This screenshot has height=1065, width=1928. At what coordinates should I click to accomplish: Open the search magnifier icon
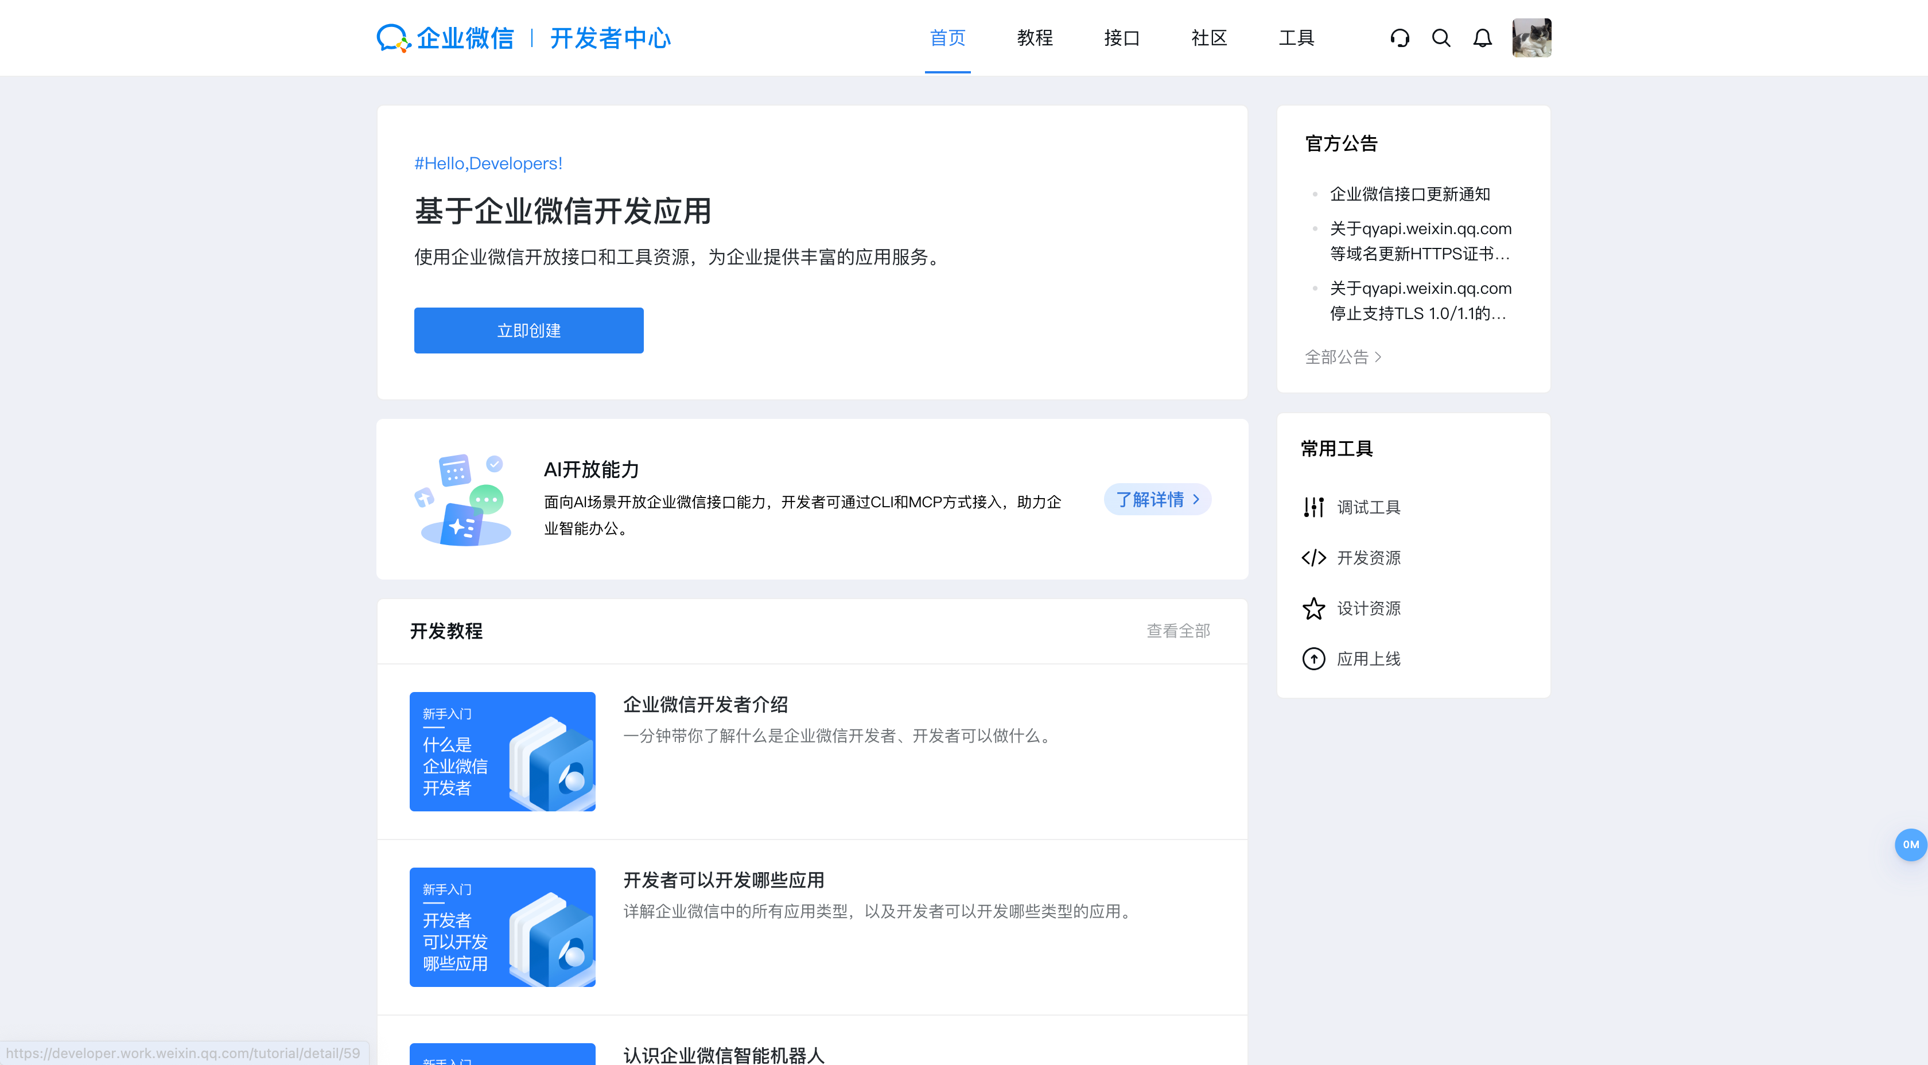1441,38
